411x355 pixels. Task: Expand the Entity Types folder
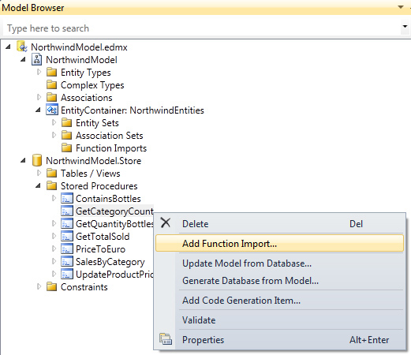[39, 72]
